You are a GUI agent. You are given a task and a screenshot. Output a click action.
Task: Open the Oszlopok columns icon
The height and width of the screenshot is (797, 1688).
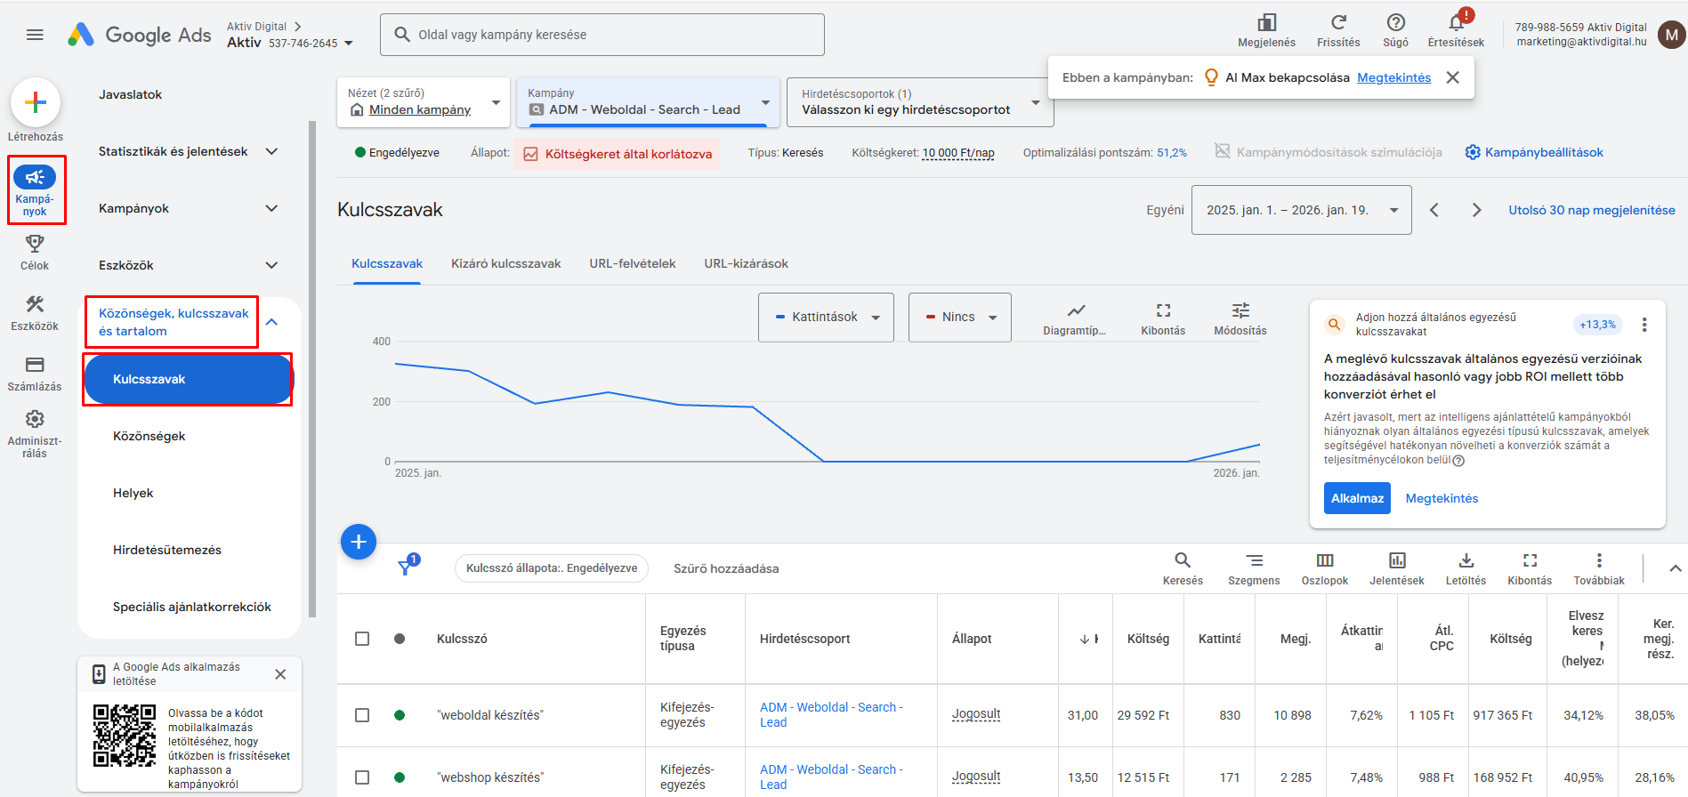(x=1324, y=561)
